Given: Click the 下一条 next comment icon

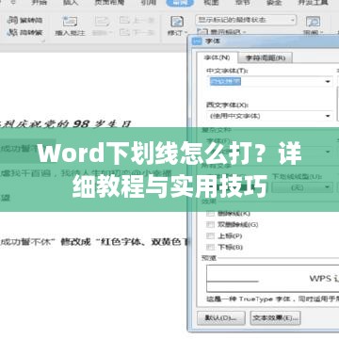Looking at the screenshot, I should click(124, 32).
